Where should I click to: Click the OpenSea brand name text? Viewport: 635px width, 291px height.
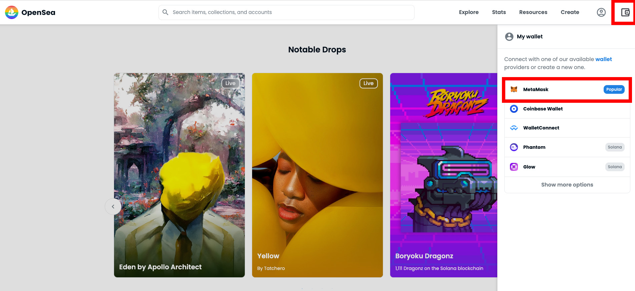[38, 12]
